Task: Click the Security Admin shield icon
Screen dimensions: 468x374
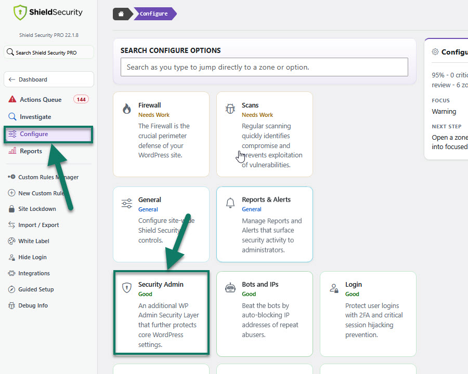Action: point(127,287)
